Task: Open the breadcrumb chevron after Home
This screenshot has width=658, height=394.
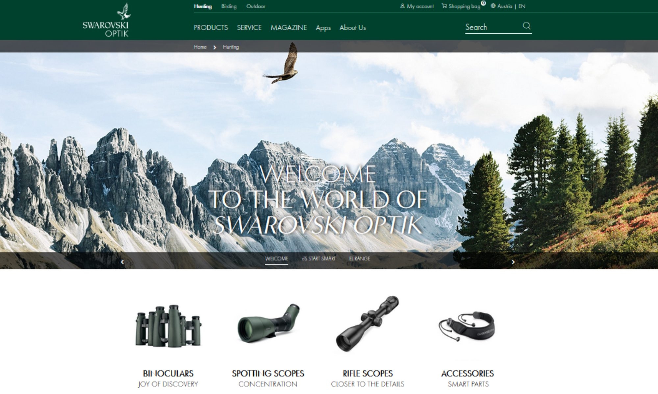Action: pos(215,47)
